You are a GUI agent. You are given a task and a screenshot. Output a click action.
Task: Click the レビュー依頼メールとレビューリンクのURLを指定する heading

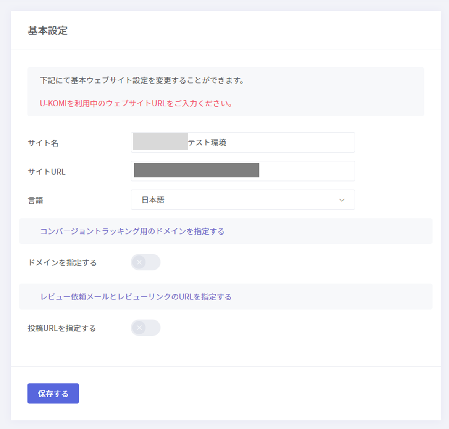pos(136,297)
